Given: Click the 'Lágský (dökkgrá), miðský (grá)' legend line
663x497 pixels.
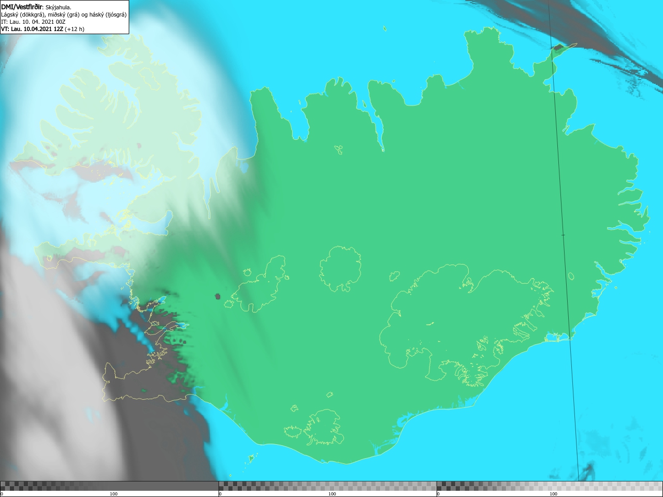Looking at the screenshot, I should [x=64, y=14].
